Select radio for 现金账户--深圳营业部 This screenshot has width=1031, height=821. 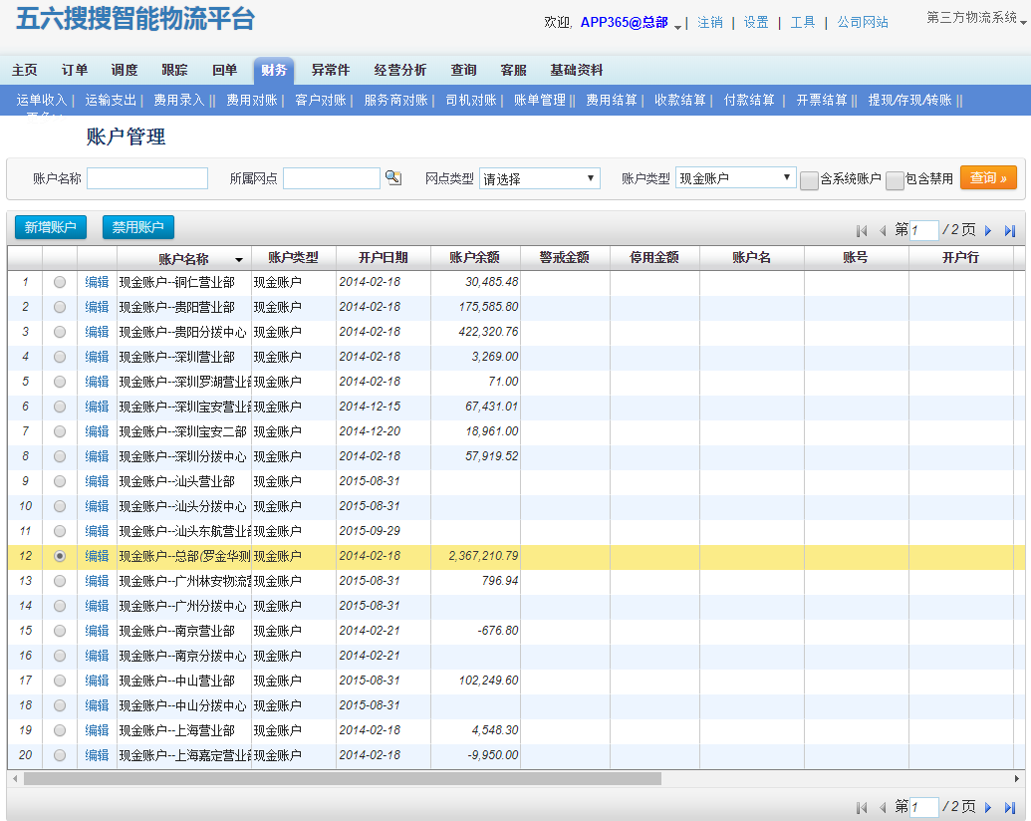point(60,358)
